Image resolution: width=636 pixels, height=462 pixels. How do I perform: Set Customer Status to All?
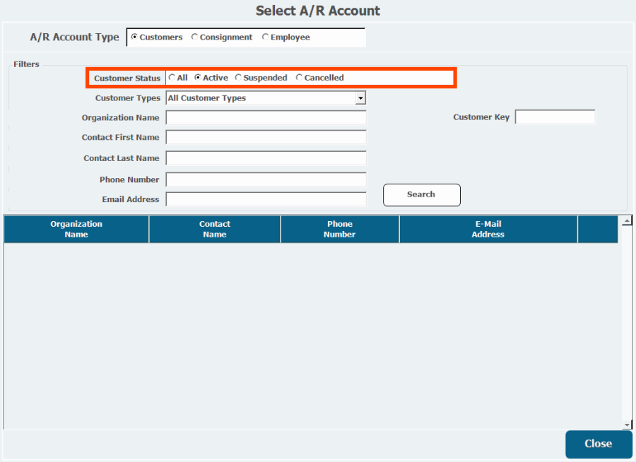click(x=172, y=78)
